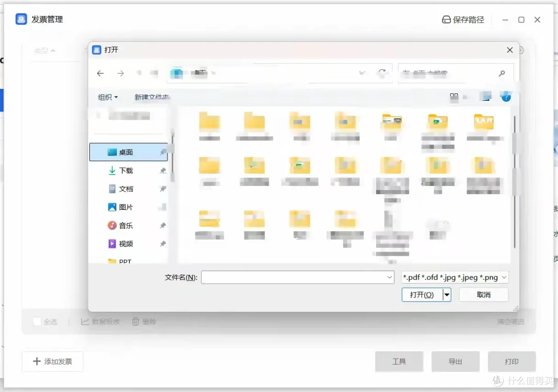The height and width of the screenshot is (392, 558).
Task: Open the help question mark icon
Action: [x=506, y=97]
